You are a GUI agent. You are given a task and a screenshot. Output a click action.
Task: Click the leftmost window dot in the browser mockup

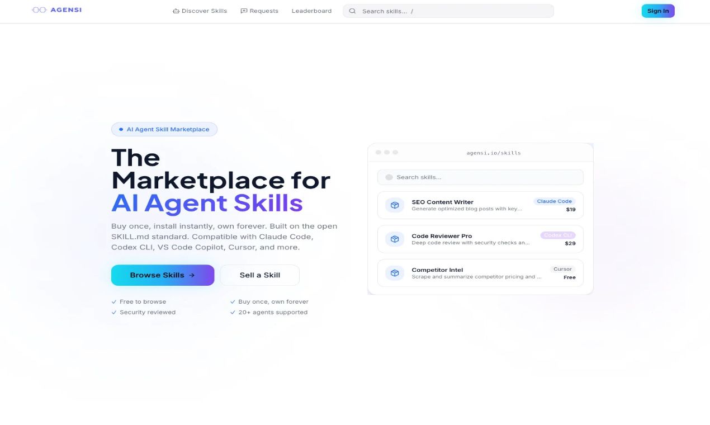pos(378,152)
